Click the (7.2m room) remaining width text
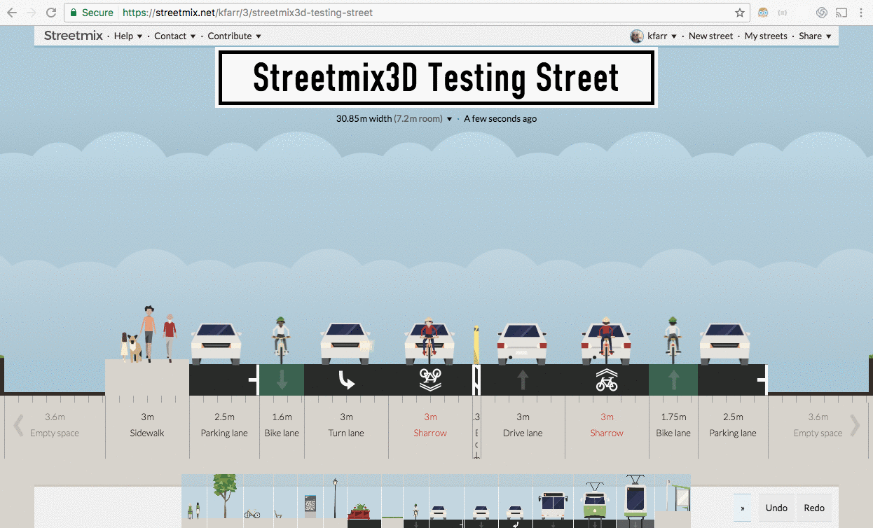The image size is (873, 528). 418,118
